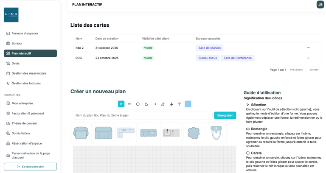
Task: Click the Mon entreprise building icon
Action: click(8, 103)
